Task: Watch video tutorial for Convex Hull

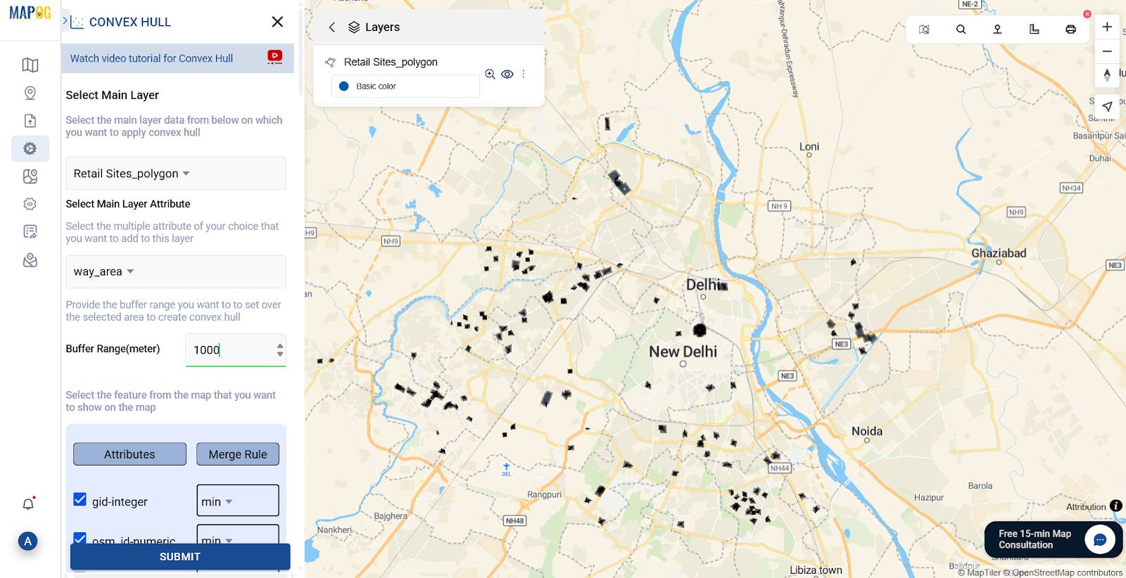Action: pyautogui.click(x=151, y=58)
